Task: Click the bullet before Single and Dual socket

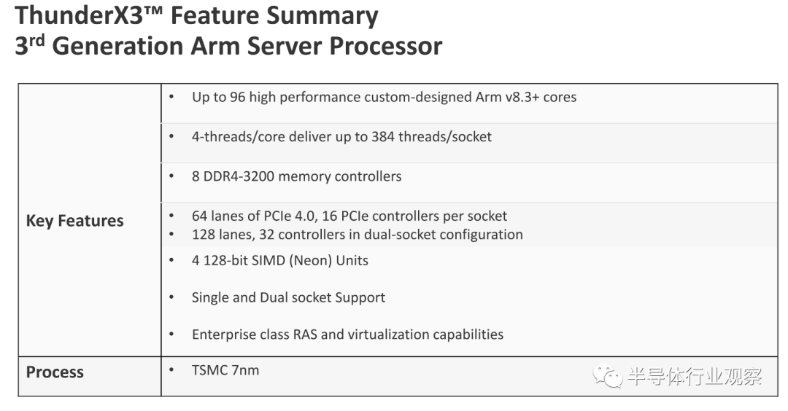Action: [171, 297]
